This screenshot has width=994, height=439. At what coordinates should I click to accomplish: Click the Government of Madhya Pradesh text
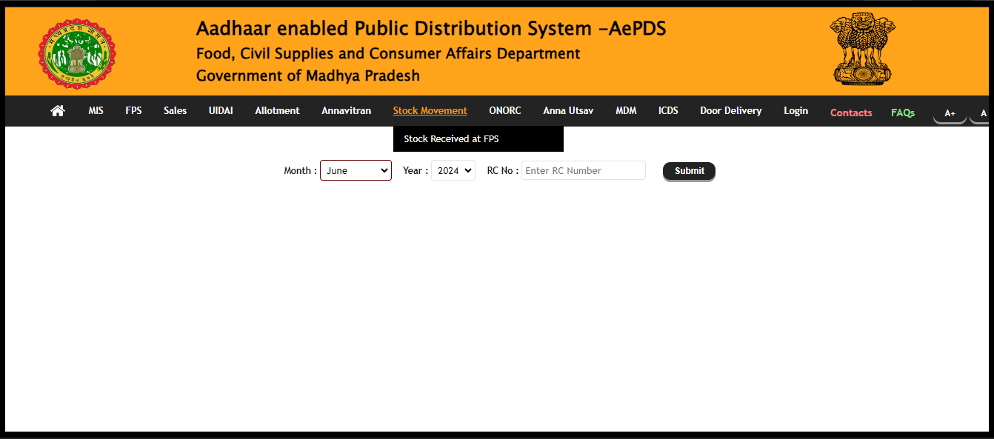point(308,76)
